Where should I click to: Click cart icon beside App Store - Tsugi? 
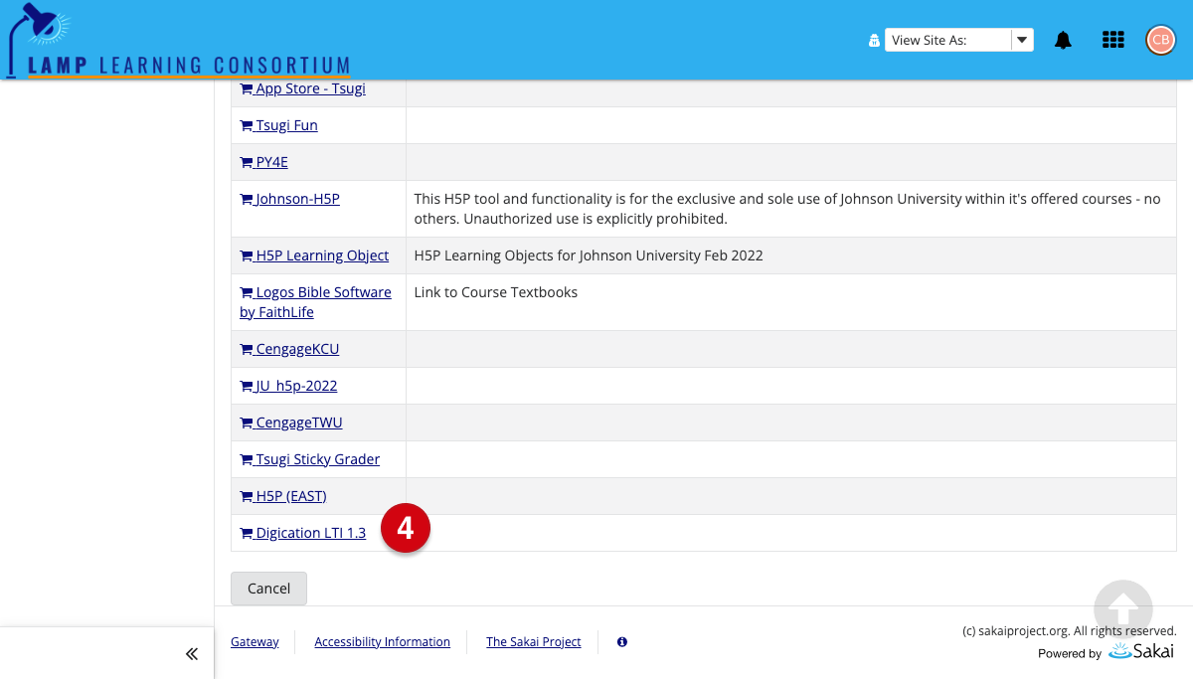[246, 89]
